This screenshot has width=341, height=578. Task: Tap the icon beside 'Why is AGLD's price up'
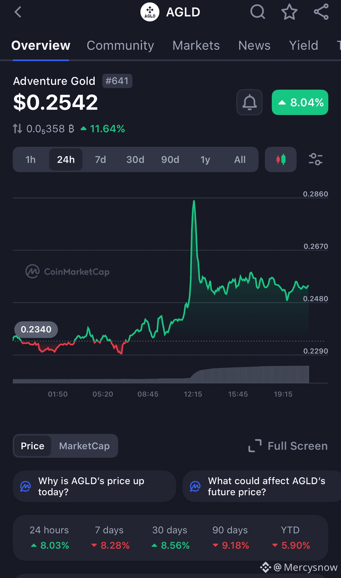click(26, 486)
